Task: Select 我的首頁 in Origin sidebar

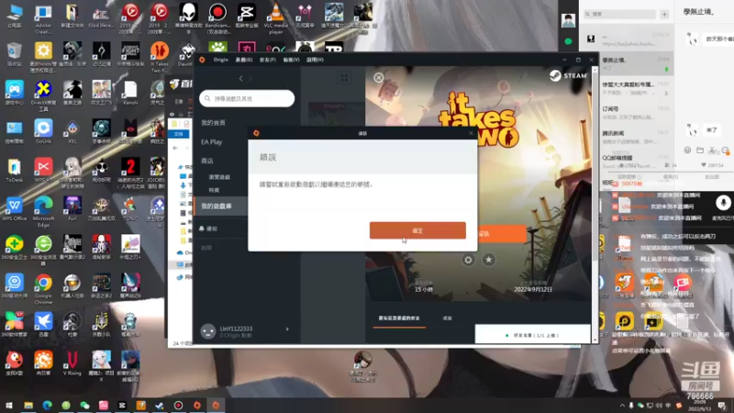Action: coord(214,123)
